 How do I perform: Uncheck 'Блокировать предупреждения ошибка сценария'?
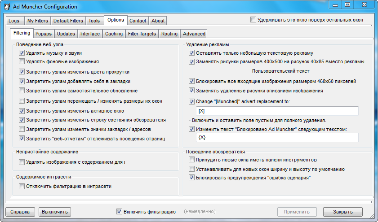point(192,178)
